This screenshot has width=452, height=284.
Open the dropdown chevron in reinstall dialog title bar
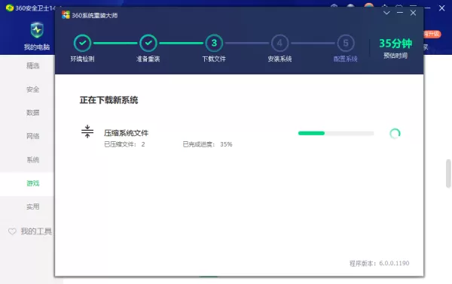pyautogui.click(x=386, y=13)
